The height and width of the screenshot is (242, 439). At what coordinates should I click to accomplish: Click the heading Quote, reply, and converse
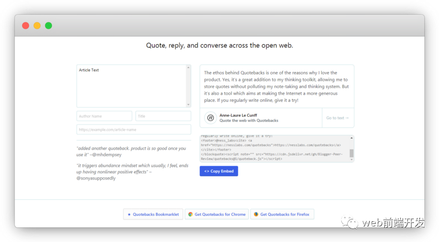click(220, 45)
